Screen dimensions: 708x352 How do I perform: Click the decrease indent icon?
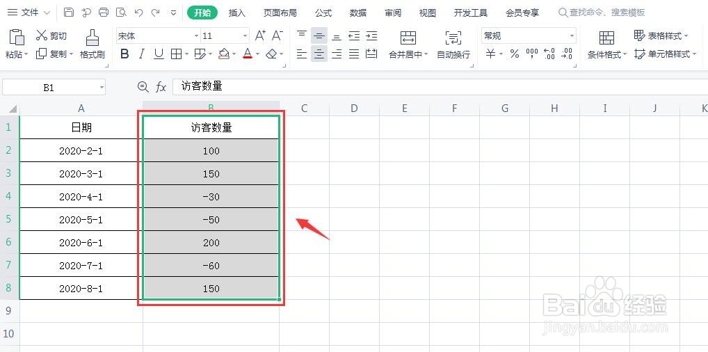point(354,35)
